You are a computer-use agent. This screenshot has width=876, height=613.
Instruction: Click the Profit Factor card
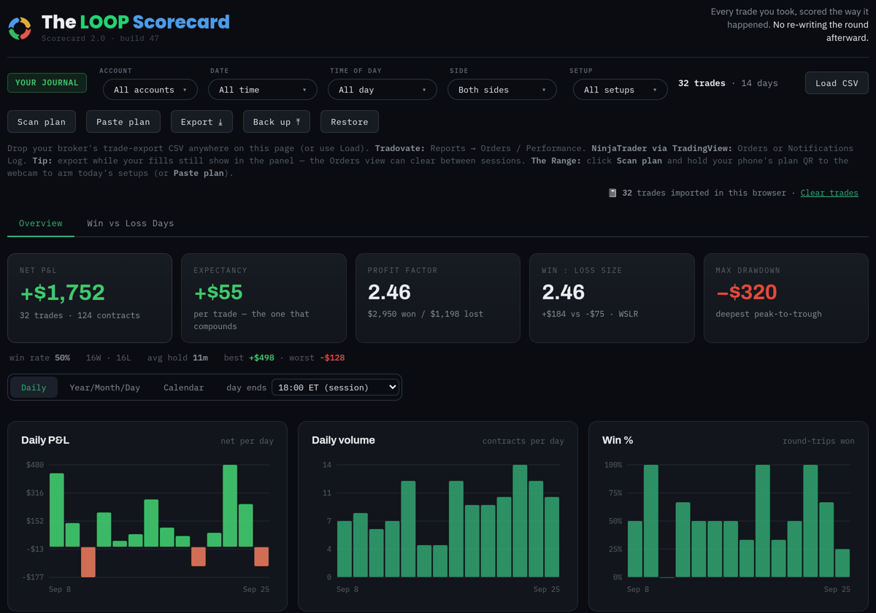(x=438, y=298)
